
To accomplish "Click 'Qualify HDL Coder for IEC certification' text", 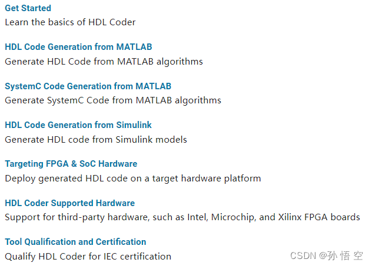I will (88, 257).
